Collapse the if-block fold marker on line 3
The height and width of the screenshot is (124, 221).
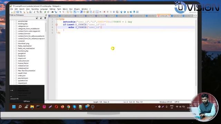pyautogui.click(x=57, y=24)
